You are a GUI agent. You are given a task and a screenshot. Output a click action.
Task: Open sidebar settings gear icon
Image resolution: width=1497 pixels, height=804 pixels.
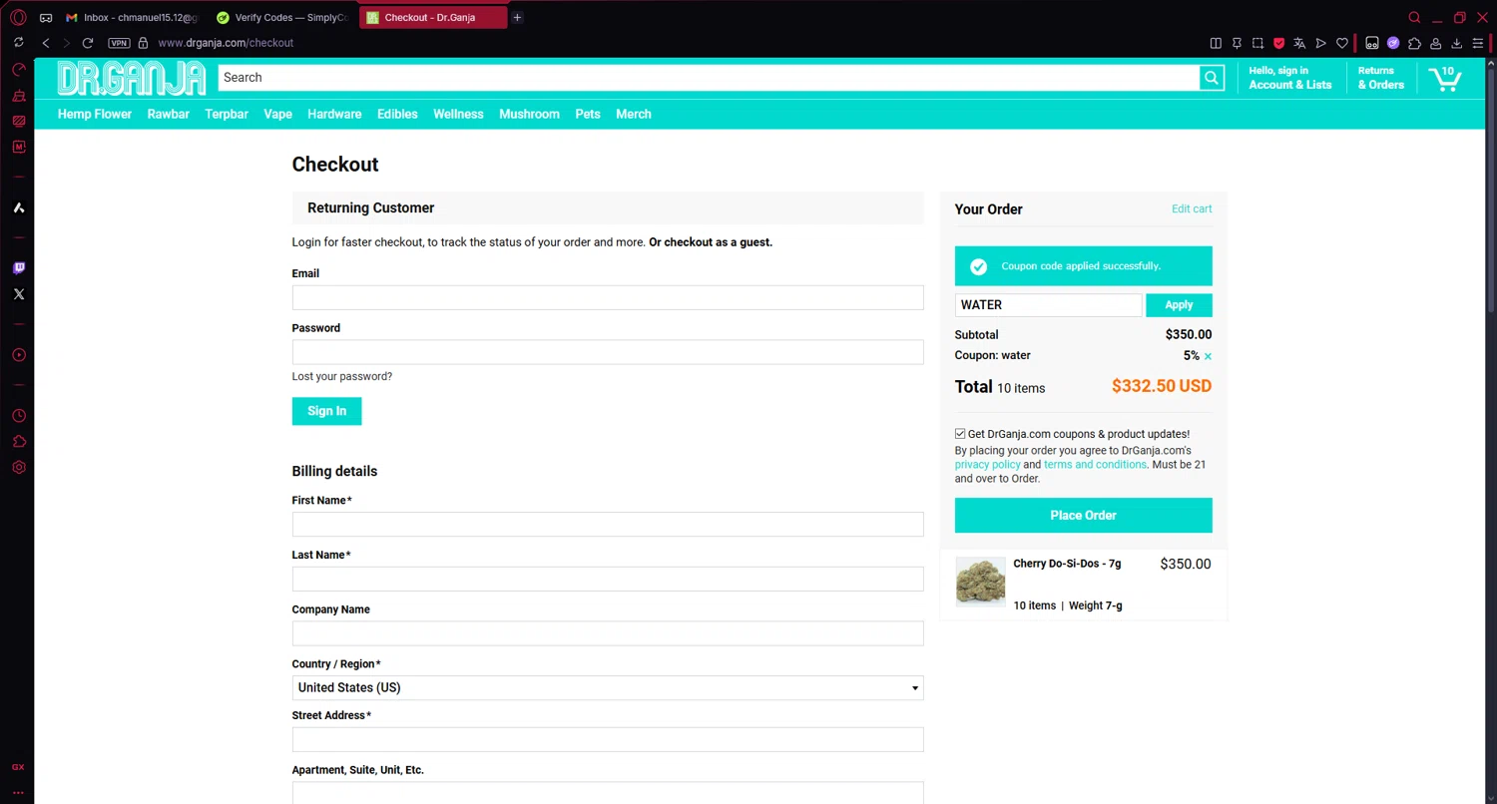coord(18,468)
